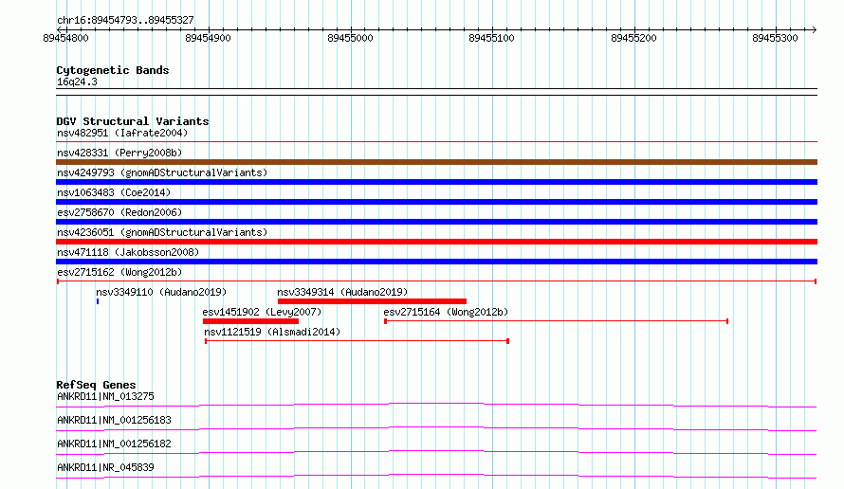Click the nsv4236051 (gnomADStructuralVariants) label
Image resolution: width=844 pixels, height=489 pixels.
(162, 232)
